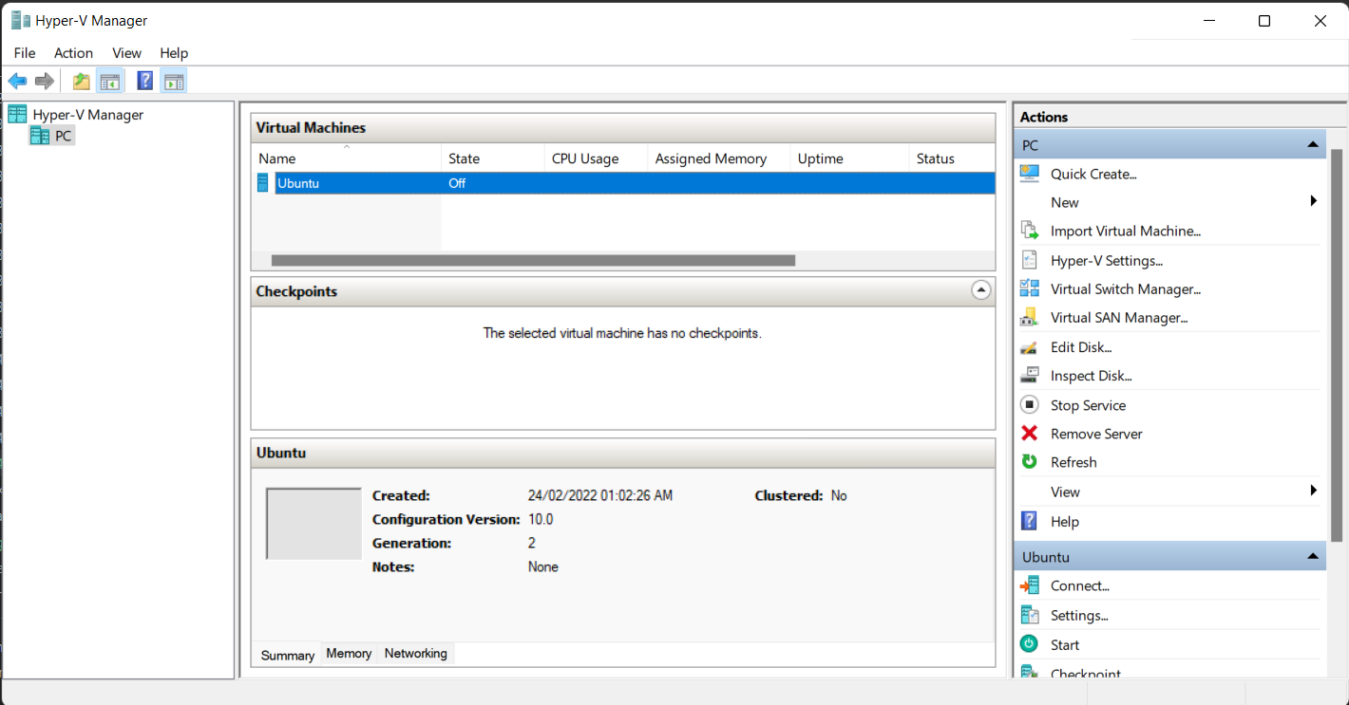This screenshot has height=705, width=1349.
Task: Click the Help question-mark toolbar icon
Action: (x=143, y=80)
